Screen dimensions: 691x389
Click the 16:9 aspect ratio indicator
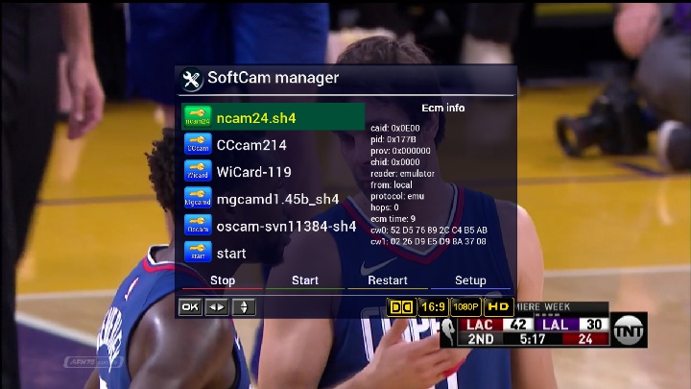(x=433, y=307)
